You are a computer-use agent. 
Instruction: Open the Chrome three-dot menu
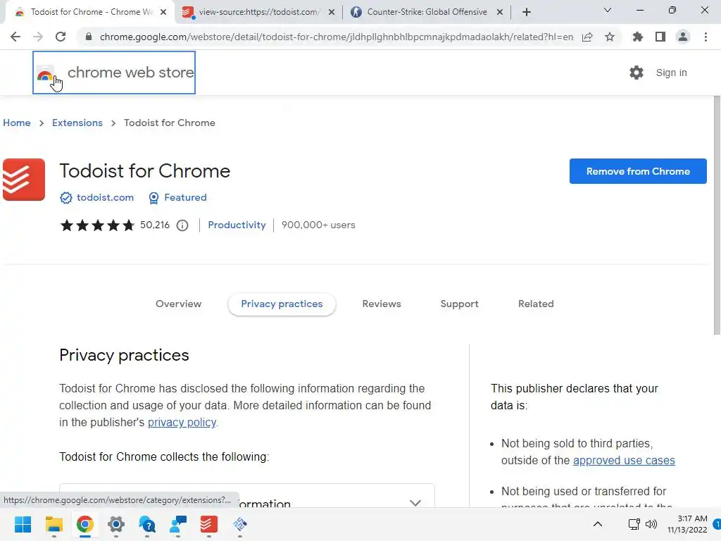click(706, 37)
